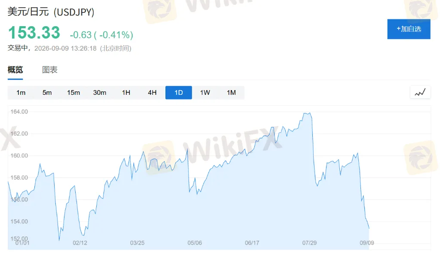440x254 pixels.
Task: Choose the 1W weekly interval
Action: [x=205, y=93]
